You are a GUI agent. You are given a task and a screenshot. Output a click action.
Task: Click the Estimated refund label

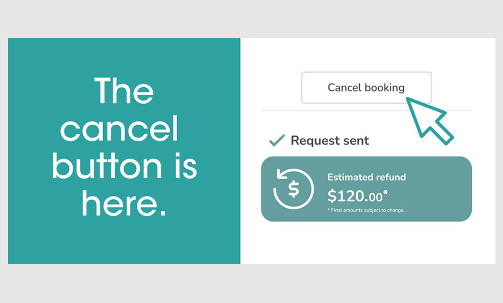[x=367, y=177]
